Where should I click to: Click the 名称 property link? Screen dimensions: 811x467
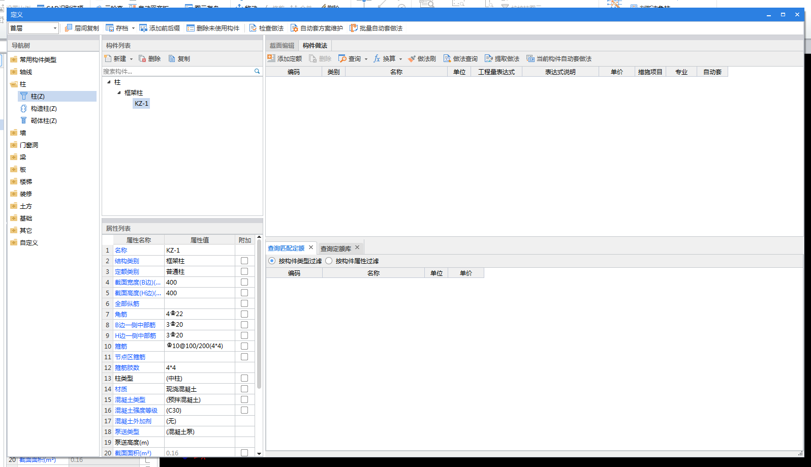(x=121, y=250)
